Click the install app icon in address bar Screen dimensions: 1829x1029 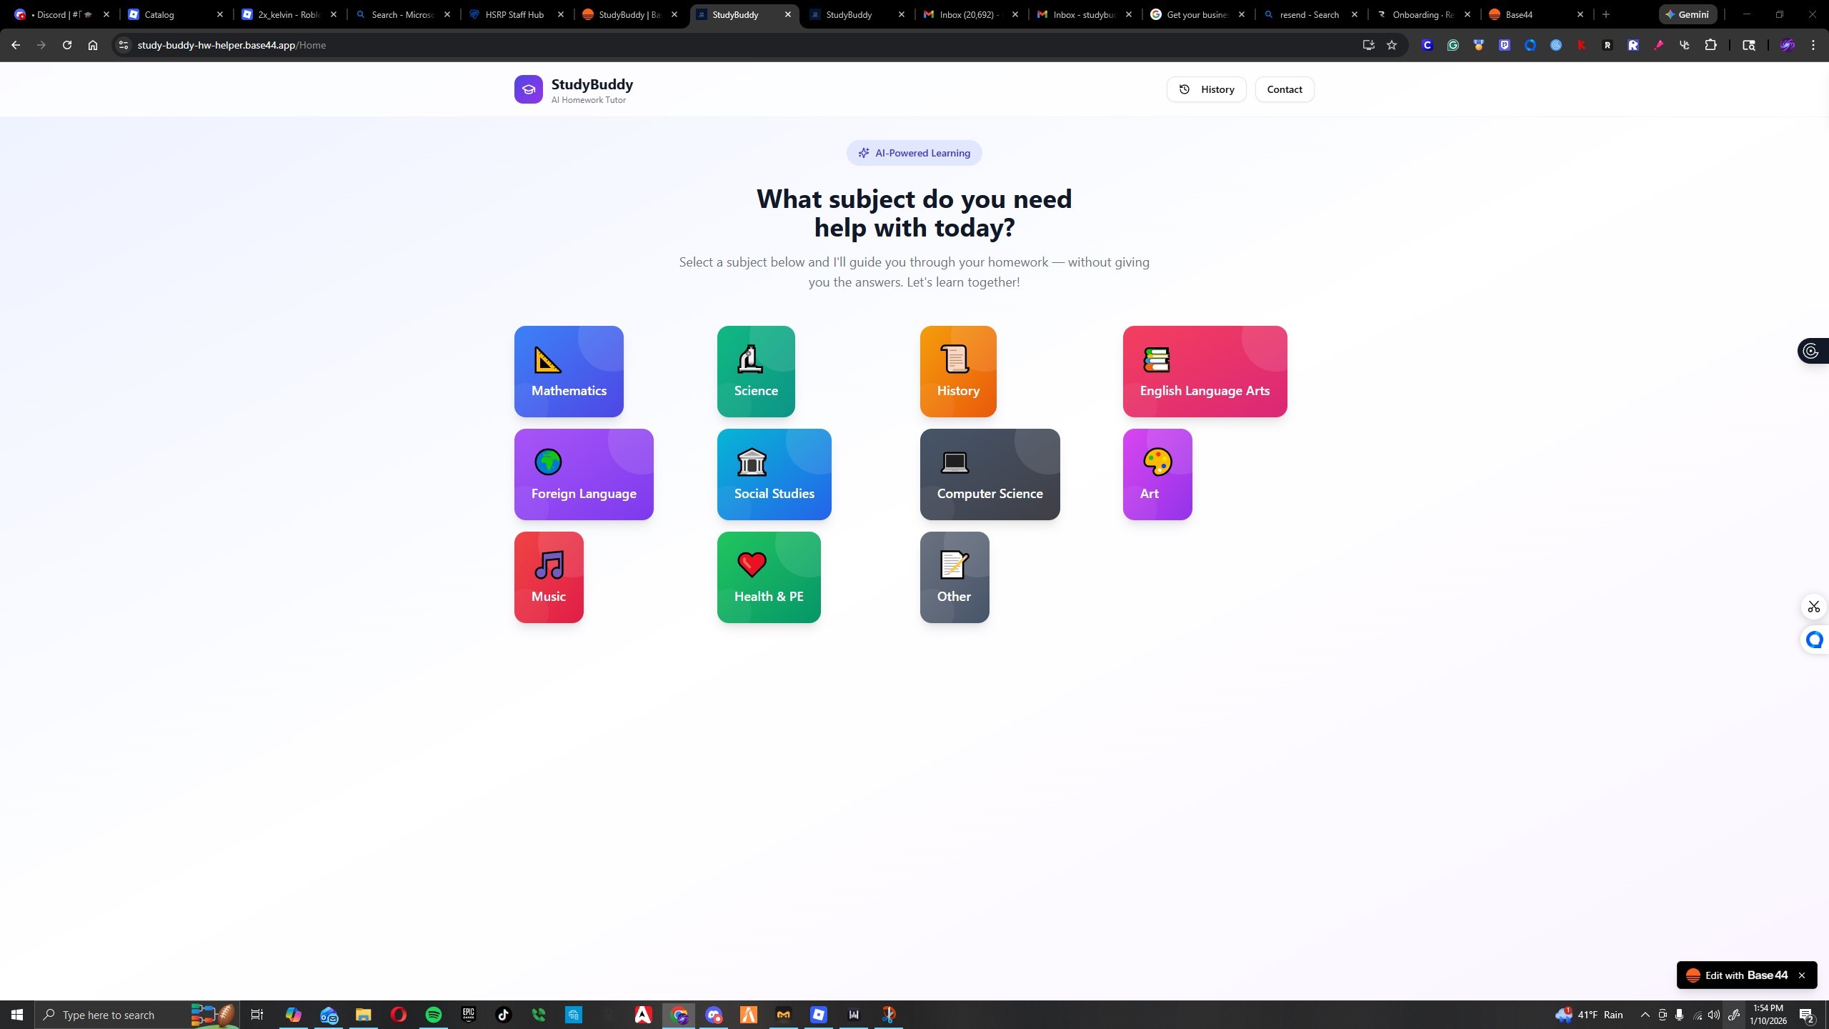pos(1368,45)
